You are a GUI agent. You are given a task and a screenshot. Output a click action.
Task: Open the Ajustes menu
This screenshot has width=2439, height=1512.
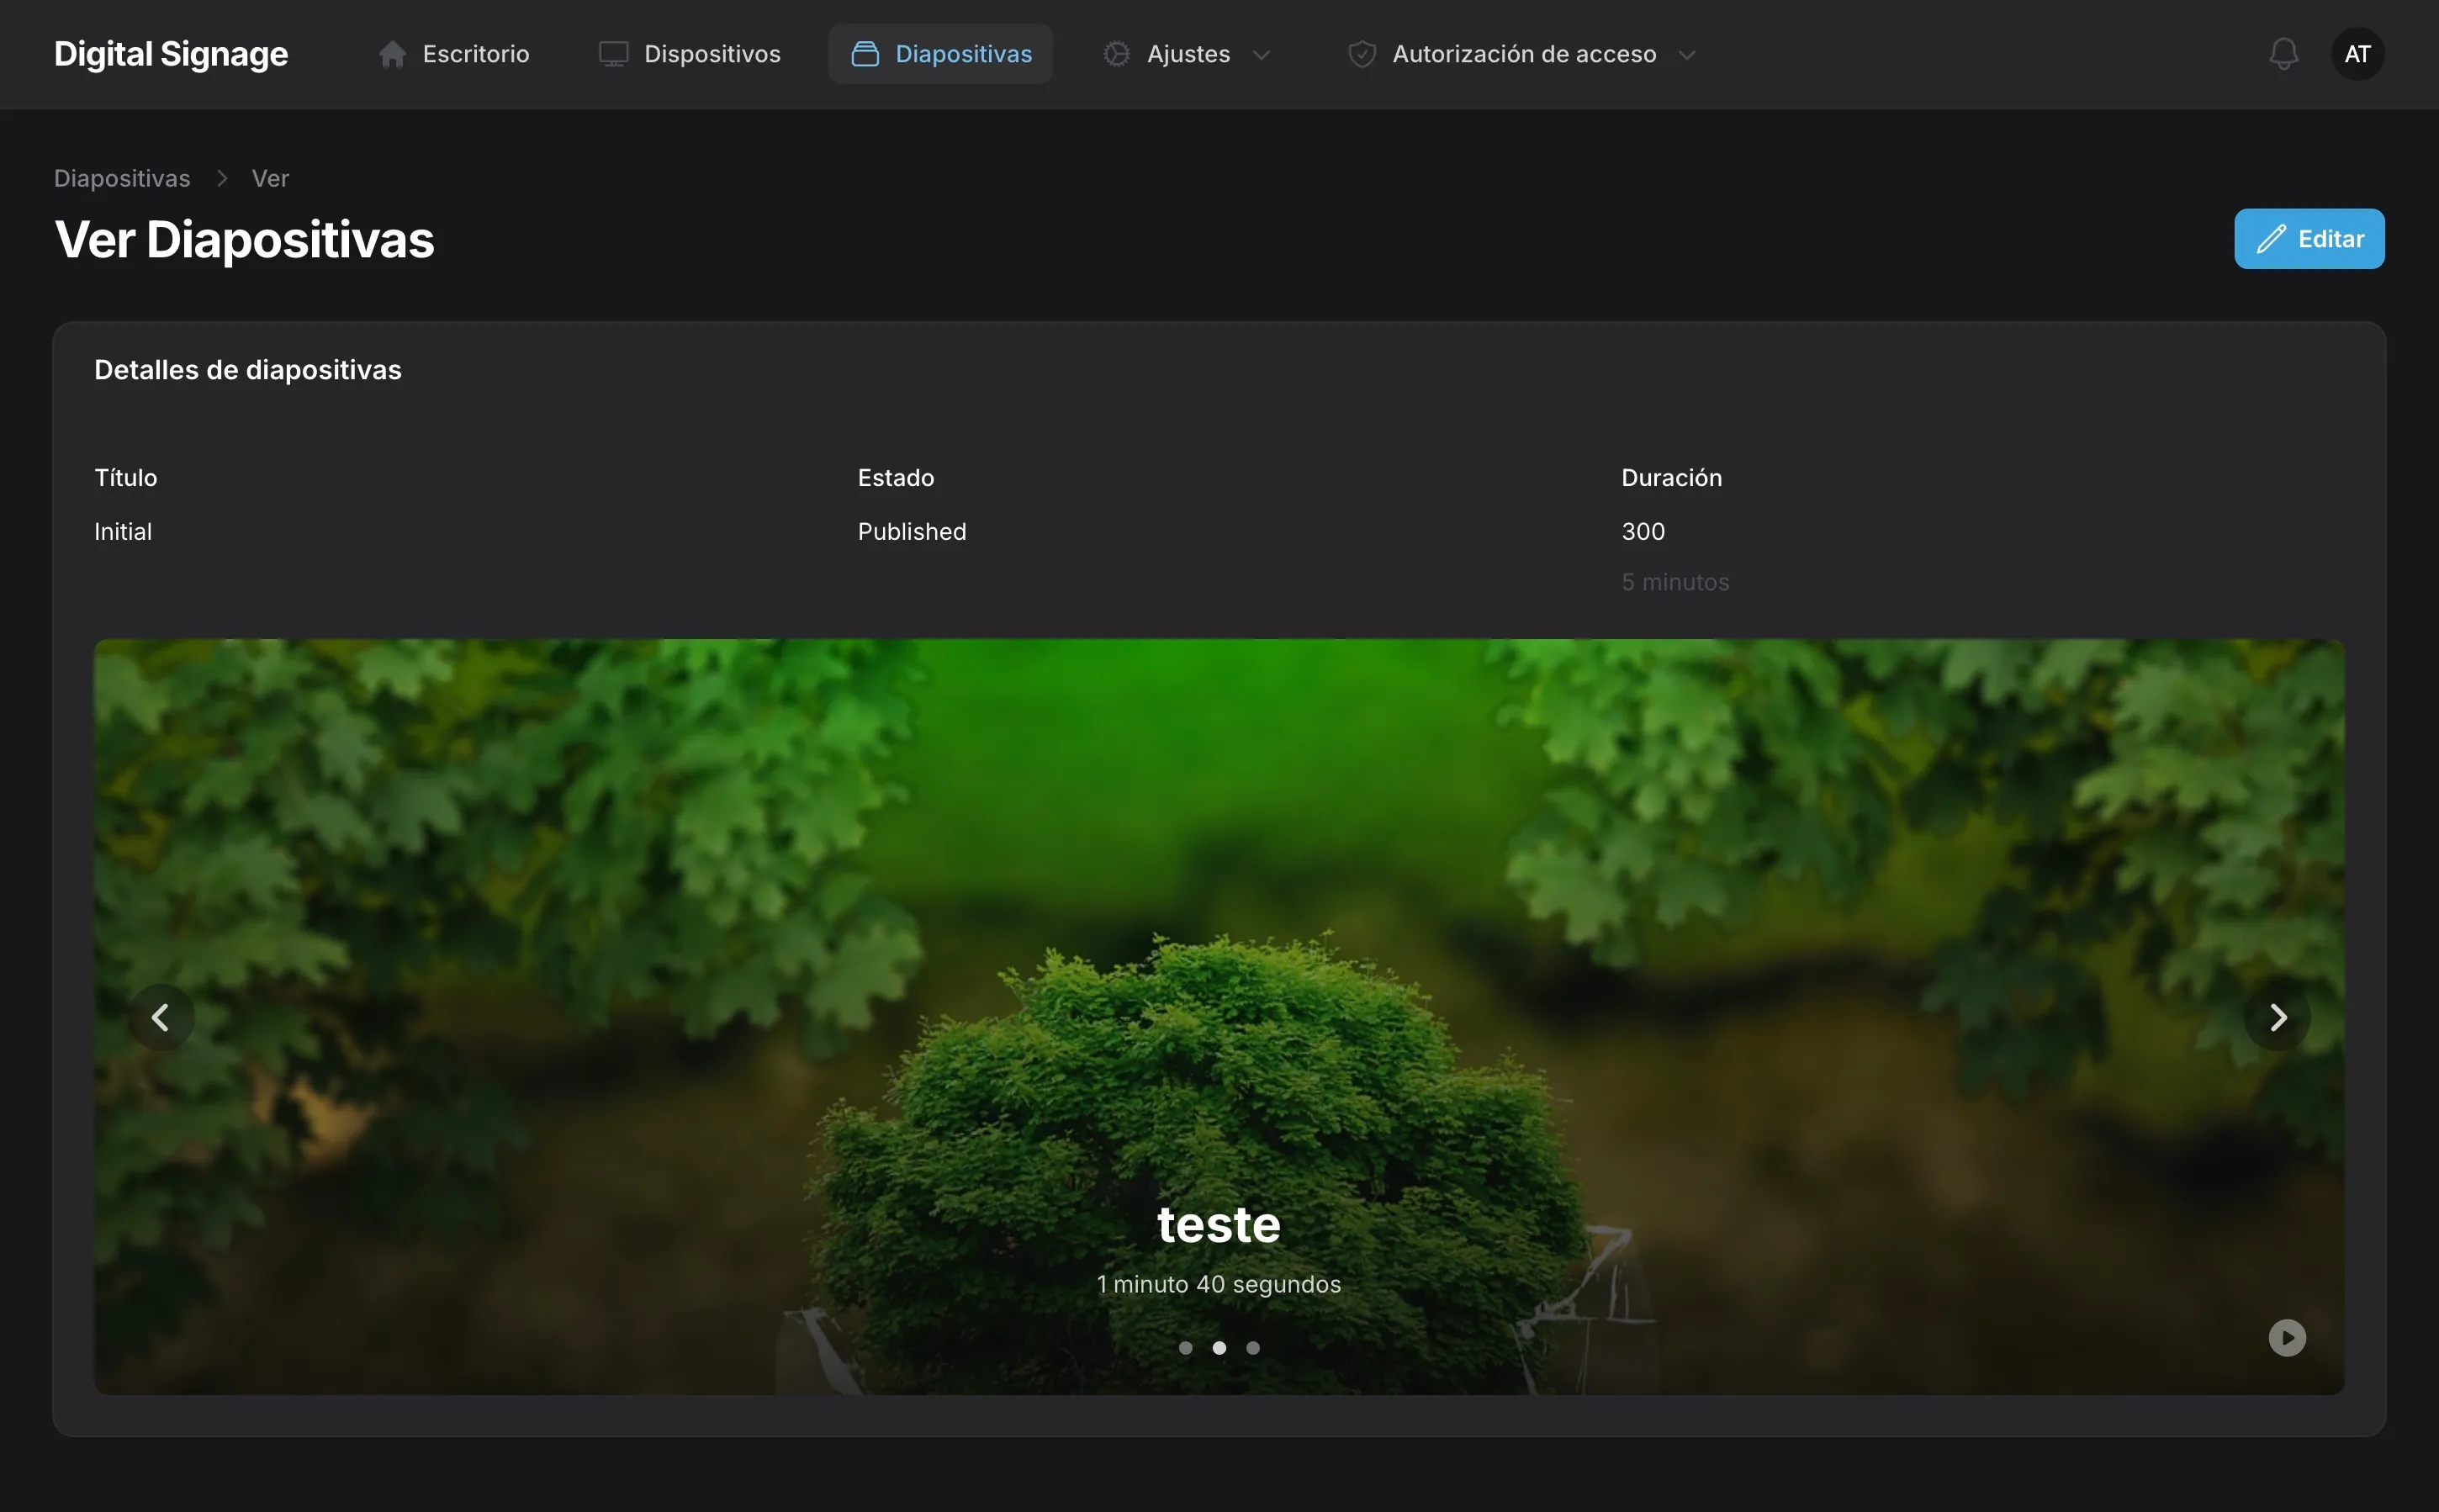click(x=1187, y=54)
